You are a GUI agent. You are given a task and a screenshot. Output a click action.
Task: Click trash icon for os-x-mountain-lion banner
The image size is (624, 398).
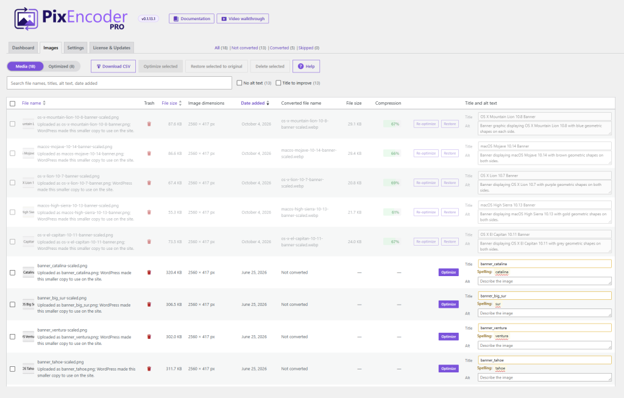(x=149, y=124)
